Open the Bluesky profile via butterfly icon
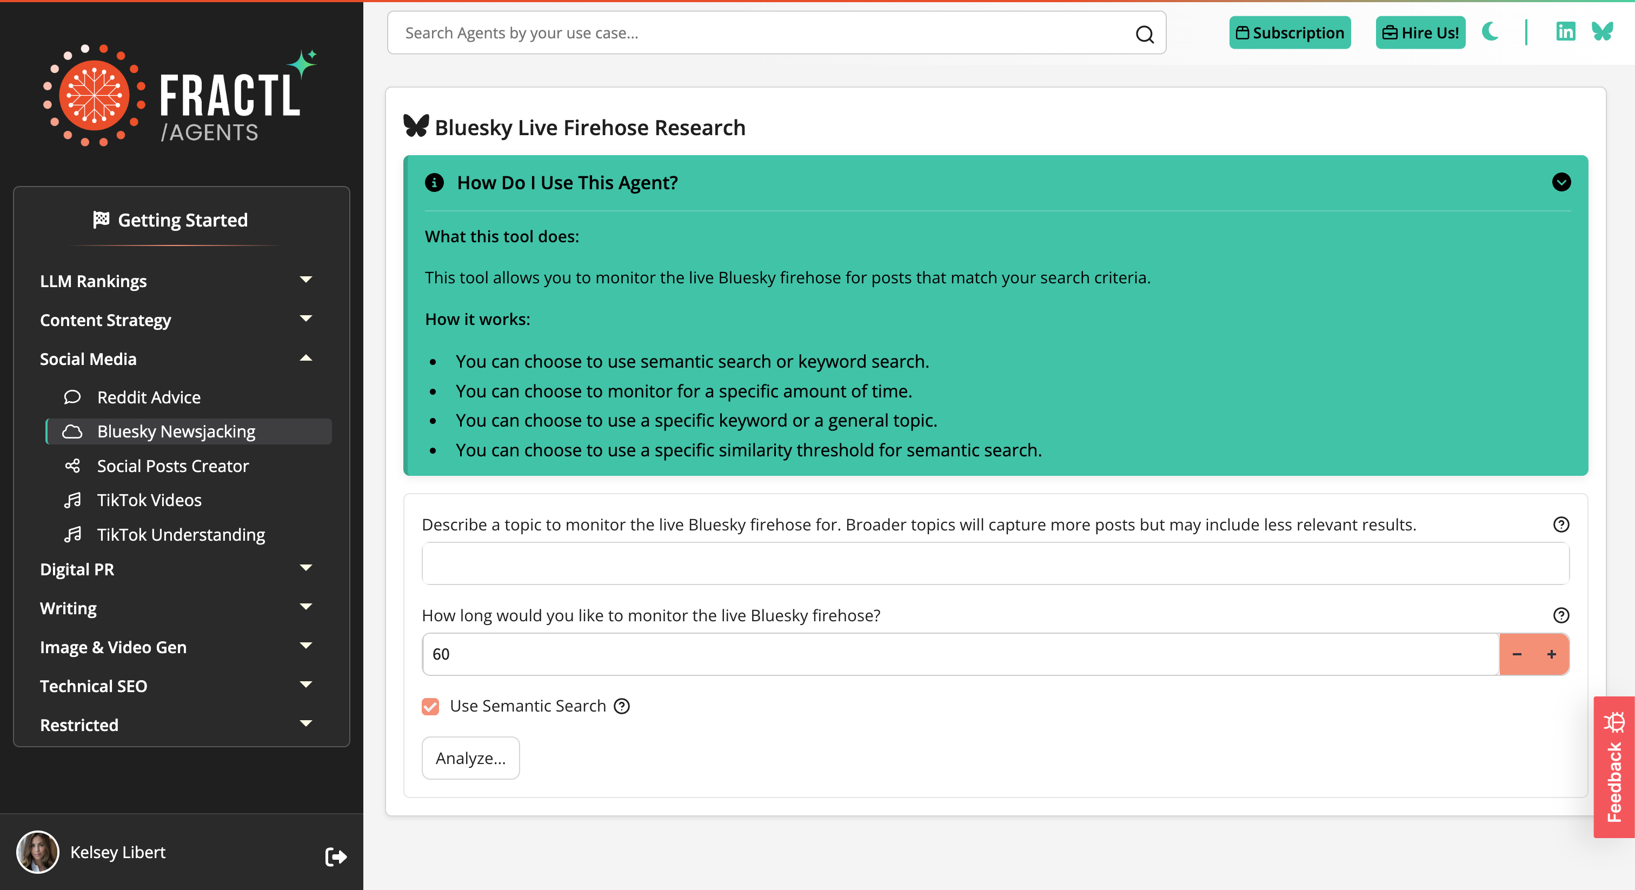This screenshot has width=1635, height=890. tap(1602, 31)
